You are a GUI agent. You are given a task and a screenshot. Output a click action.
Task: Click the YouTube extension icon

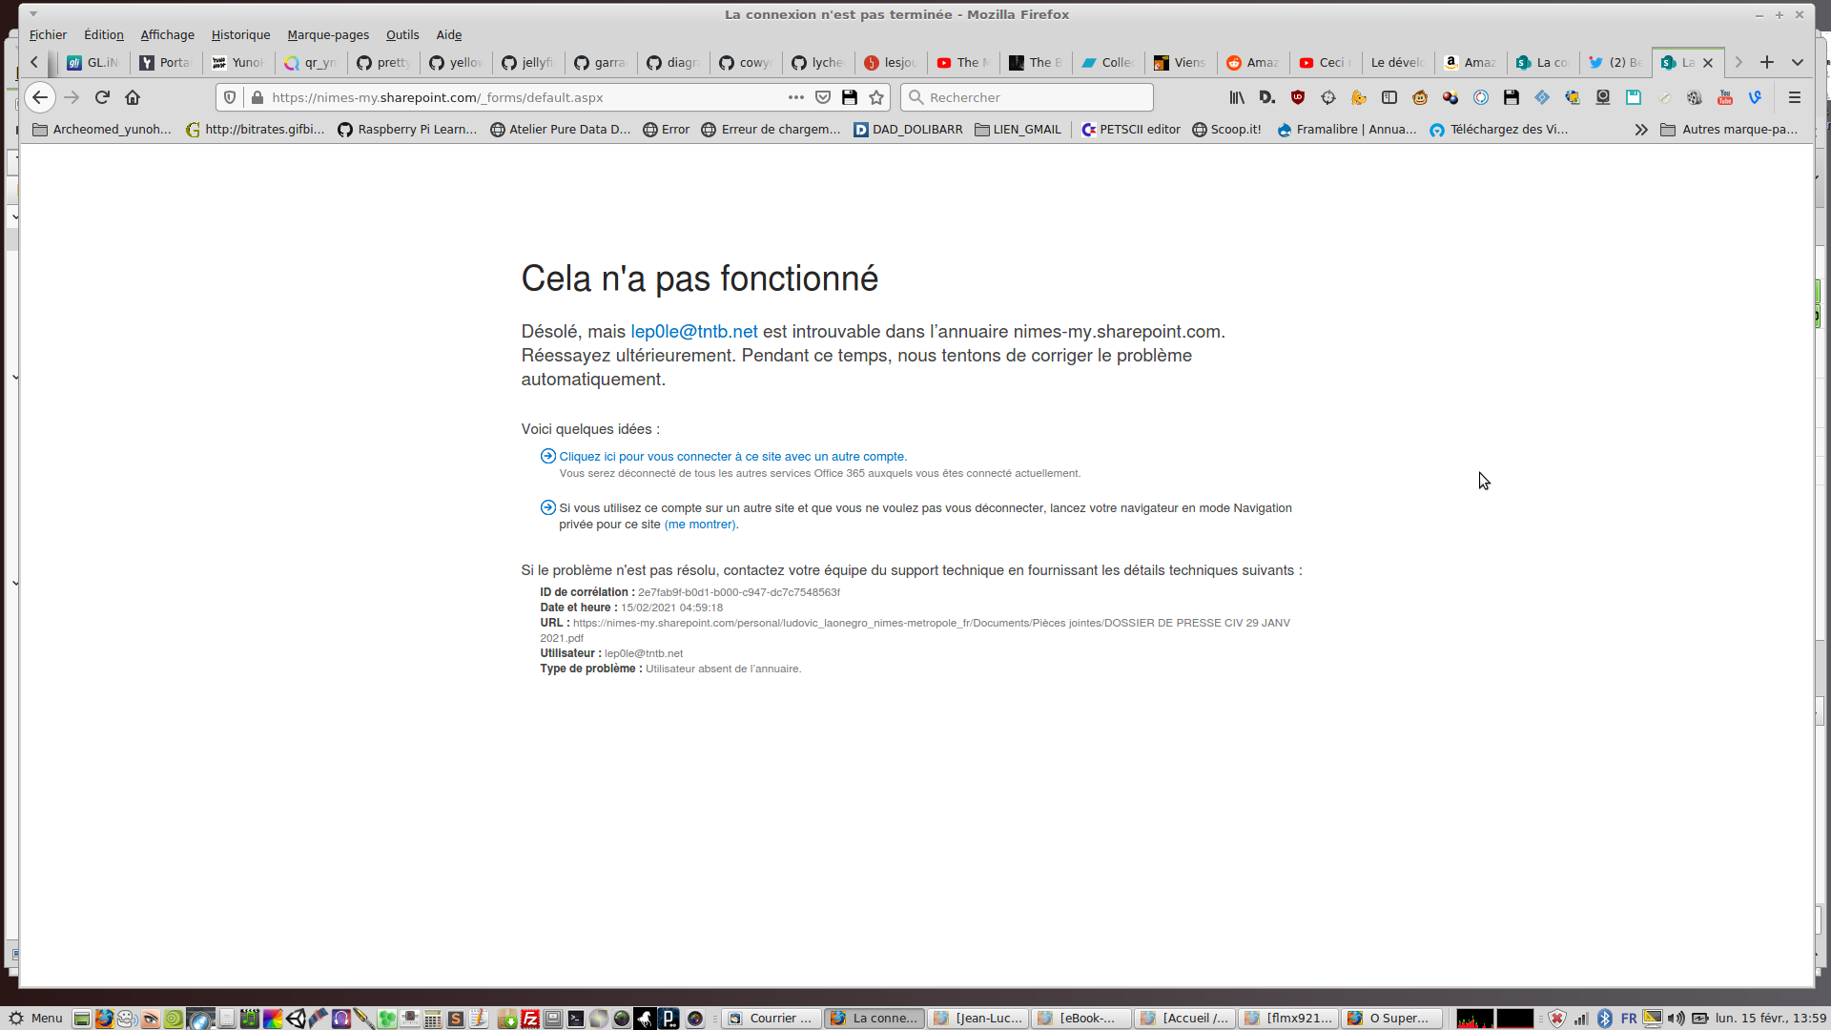(x=1724, y=97)
